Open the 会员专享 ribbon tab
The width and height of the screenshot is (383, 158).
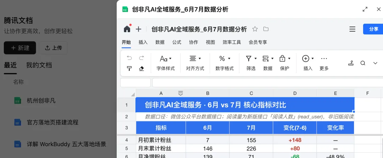pos(258,42)
